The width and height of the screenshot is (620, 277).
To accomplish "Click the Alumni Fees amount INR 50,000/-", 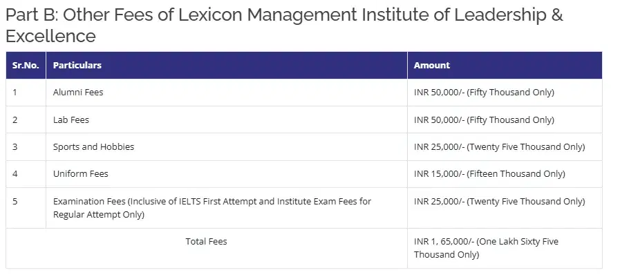I will (x=484, y=92).
